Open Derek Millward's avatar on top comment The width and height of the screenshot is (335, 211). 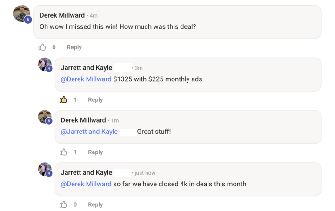coord(22,14)
